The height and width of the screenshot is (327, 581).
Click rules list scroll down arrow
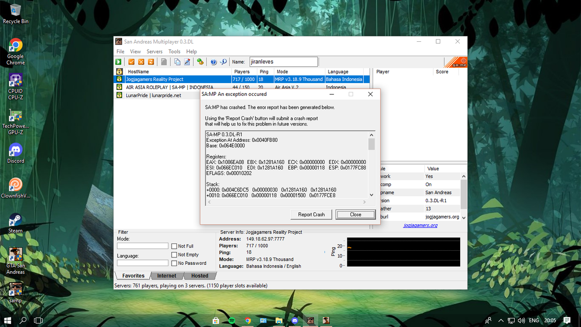[x=463, y=217]
